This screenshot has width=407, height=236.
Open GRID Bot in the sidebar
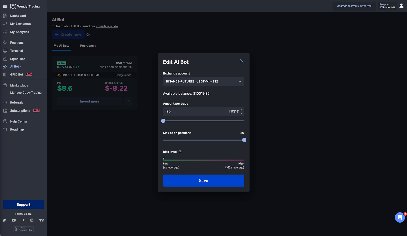[x=17, y=75]
